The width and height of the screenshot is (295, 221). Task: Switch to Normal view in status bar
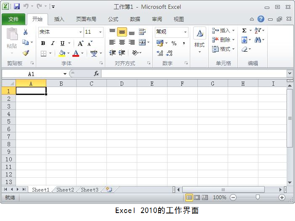click(189, 197)
